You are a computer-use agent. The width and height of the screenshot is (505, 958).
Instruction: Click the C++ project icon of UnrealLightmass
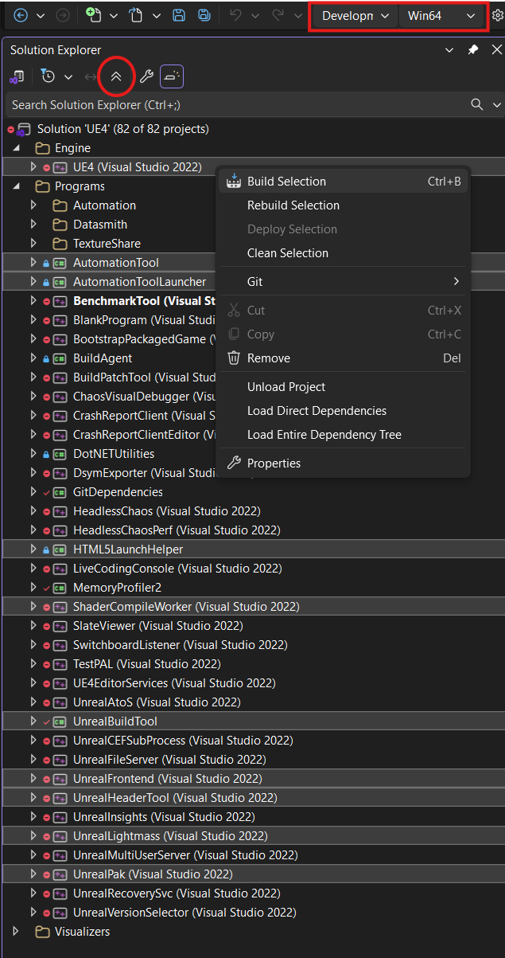60,836
